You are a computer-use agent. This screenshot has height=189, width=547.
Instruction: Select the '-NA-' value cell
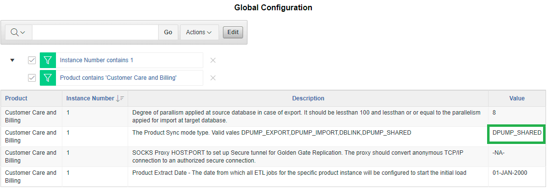517,157
